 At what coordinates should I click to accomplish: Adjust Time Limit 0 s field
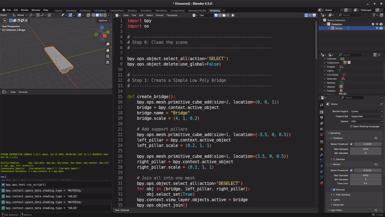coord(365,183)
